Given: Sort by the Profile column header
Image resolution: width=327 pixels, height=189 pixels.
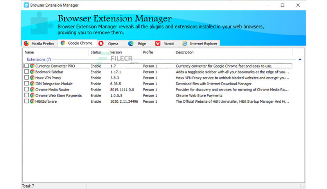Looking at the screenshot, I should tap(158, 52).
